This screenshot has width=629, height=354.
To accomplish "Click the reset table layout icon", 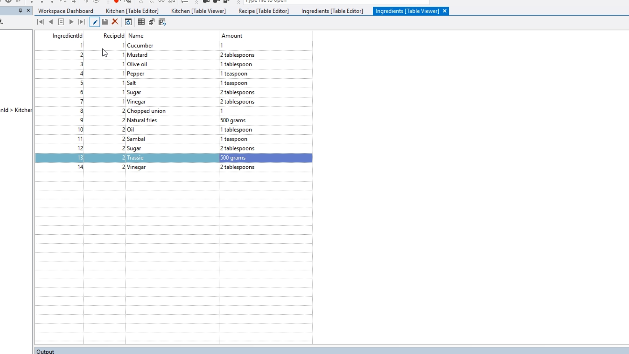I will tap(162, 22).
